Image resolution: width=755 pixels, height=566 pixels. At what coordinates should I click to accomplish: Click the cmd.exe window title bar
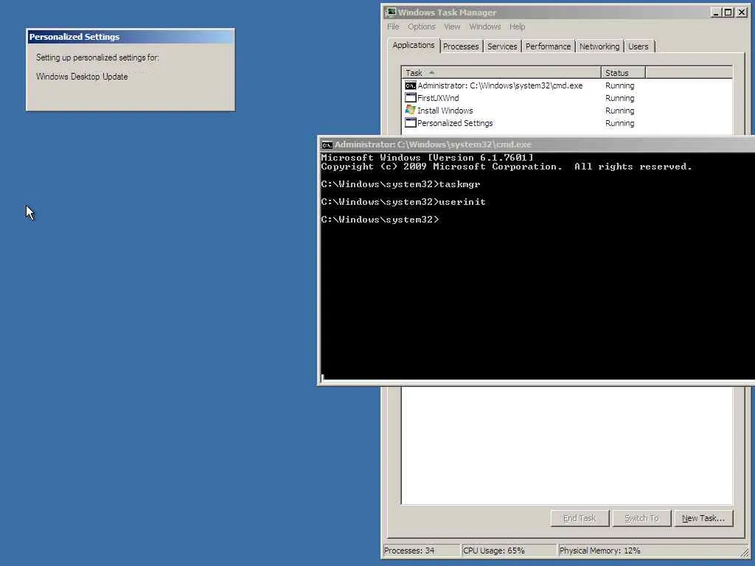click(x=536, y=144)
